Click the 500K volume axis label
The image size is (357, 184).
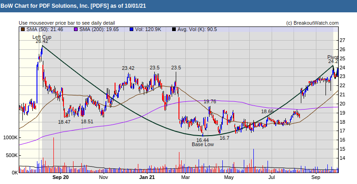pyautogui.click(x=12, y=156)
